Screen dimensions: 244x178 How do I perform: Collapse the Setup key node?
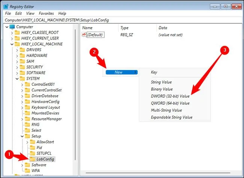click(21, 136)
